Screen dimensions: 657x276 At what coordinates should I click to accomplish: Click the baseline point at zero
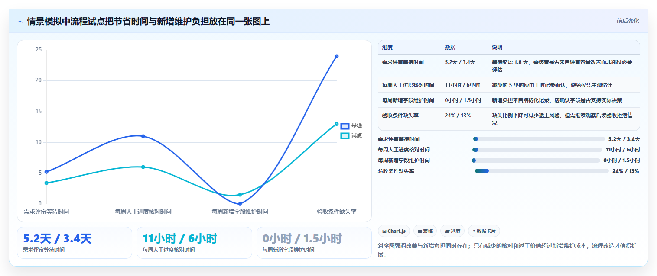(x=240, y=204)
